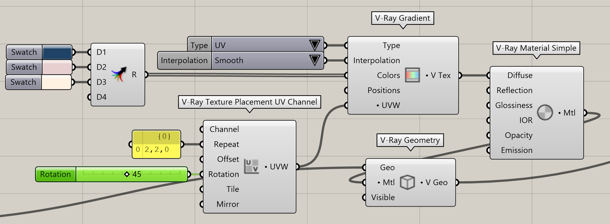610x224 pixels.
Task: Click the V Geo output grip
Action: click(x=457, y=182)
